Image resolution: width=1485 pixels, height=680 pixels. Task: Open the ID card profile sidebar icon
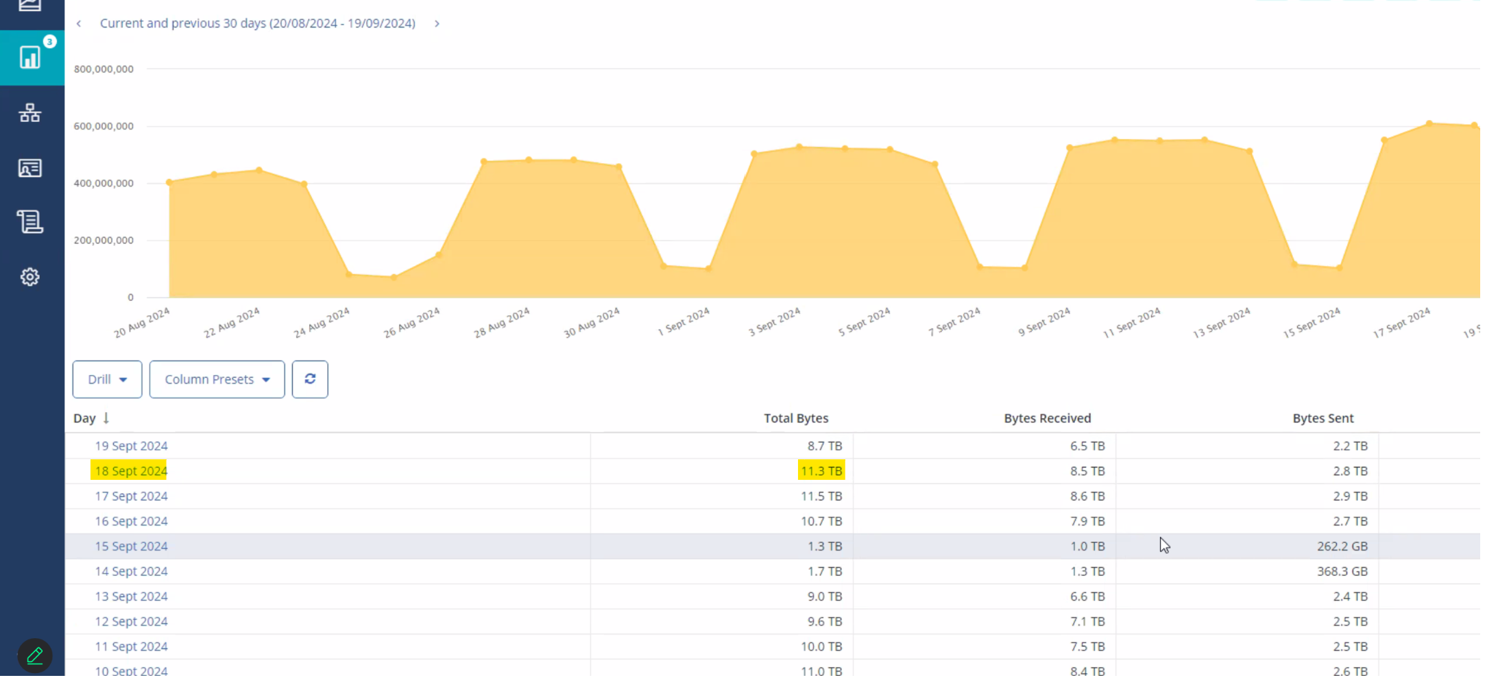click(x=30, y=169)
